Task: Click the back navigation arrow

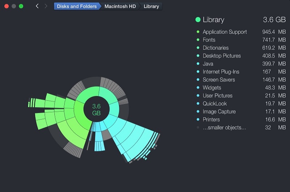Action: pos(37,6)
